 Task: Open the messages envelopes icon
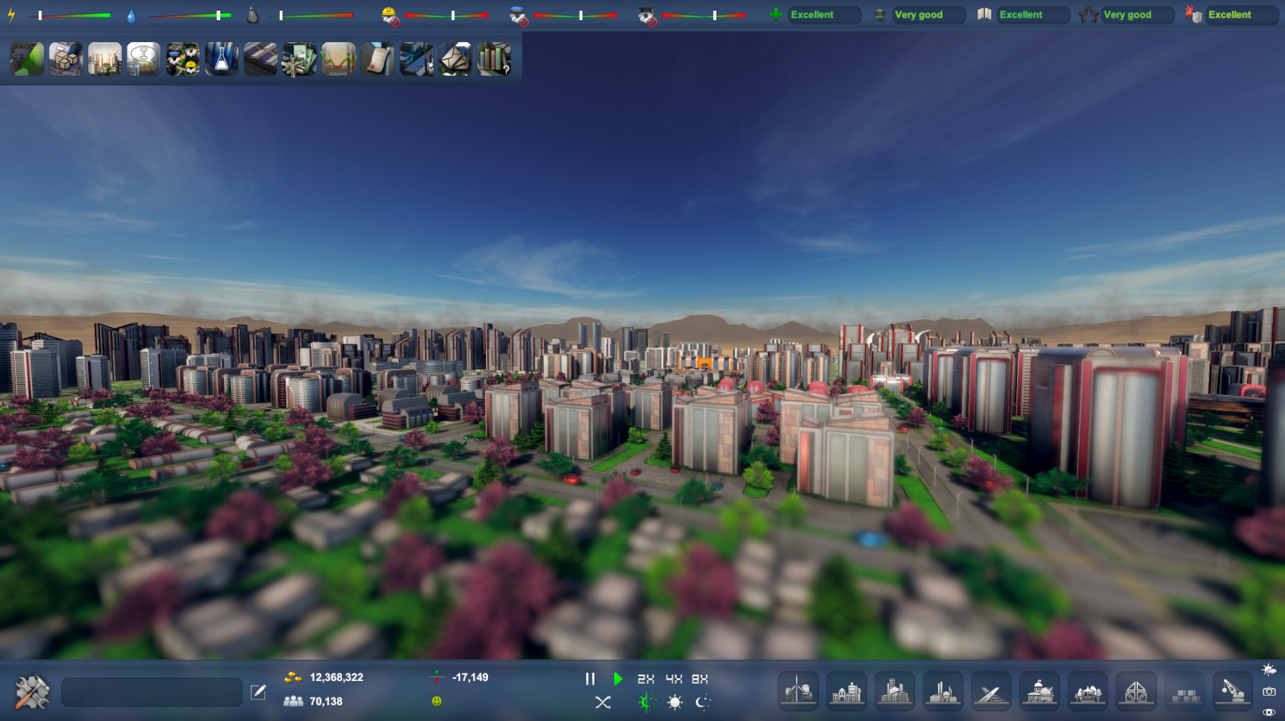[455, 59]
